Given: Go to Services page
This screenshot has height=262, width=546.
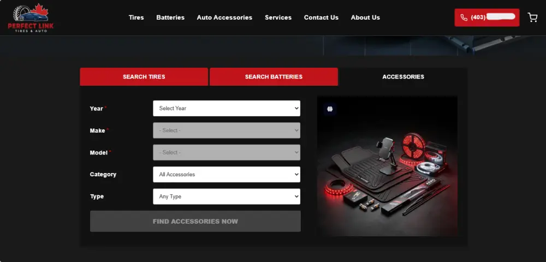Looking at the screenshot, I should point(278,17).
